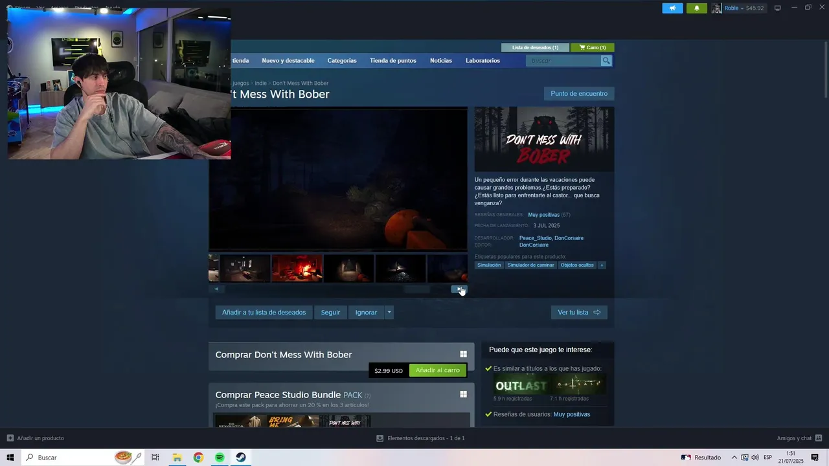
Task: Open Tienda de puntos tab
Action: [393, 61]
